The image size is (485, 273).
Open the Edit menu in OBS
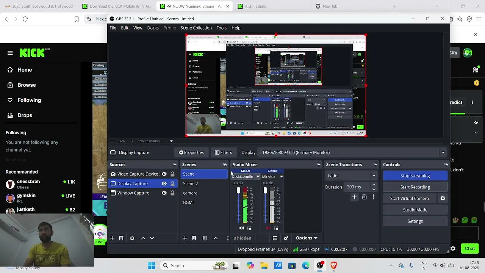(125, 28)
